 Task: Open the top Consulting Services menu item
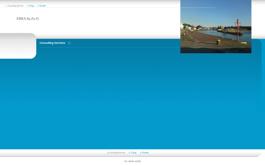tap(16, 6)
